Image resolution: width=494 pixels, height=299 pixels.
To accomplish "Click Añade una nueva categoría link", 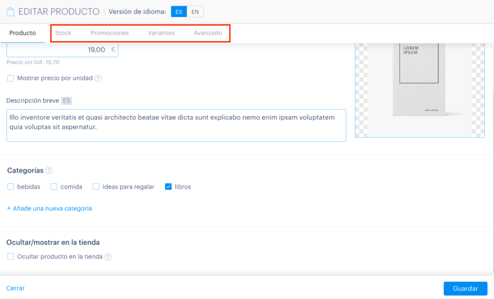I will click(x=50, y=208).
